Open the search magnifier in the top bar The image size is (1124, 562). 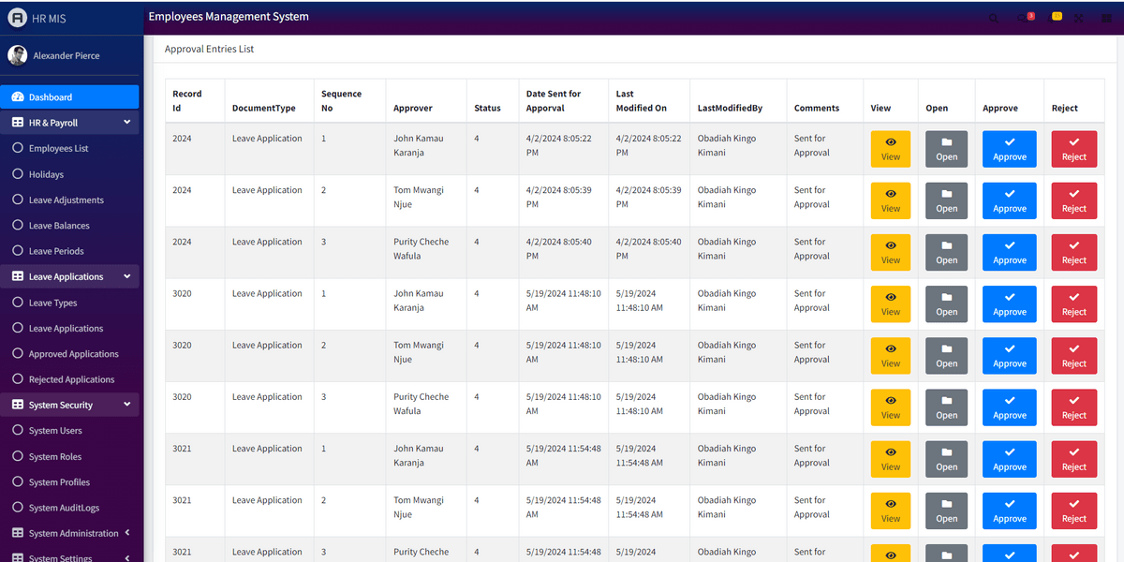click(994, 17)
